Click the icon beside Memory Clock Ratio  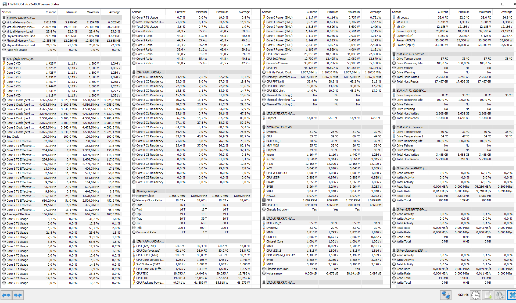(x=134, y=200)
